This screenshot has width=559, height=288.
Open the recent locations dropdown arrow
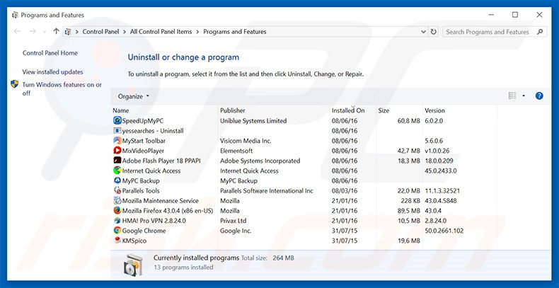pyautogui.click(x=45, y=32)
